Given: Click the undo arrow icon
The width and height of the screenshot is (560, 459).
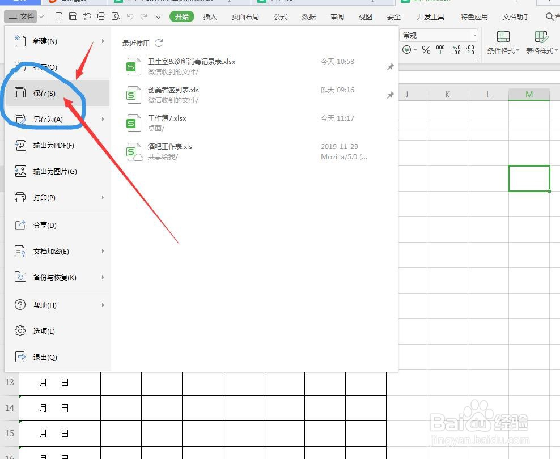Looking at the screenshot, I should tap(130, 16).
